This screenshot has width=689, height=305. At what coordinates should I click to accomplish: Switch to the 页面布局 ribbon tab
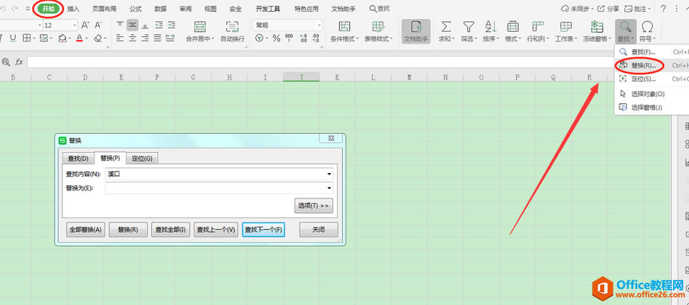pos(105,9)
